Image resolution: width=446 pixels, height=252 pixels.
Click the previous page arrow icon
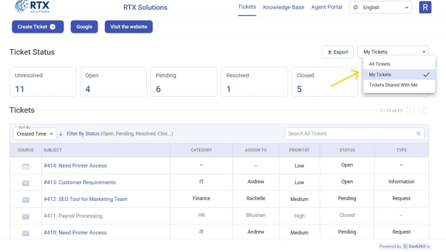coord(410,110)
